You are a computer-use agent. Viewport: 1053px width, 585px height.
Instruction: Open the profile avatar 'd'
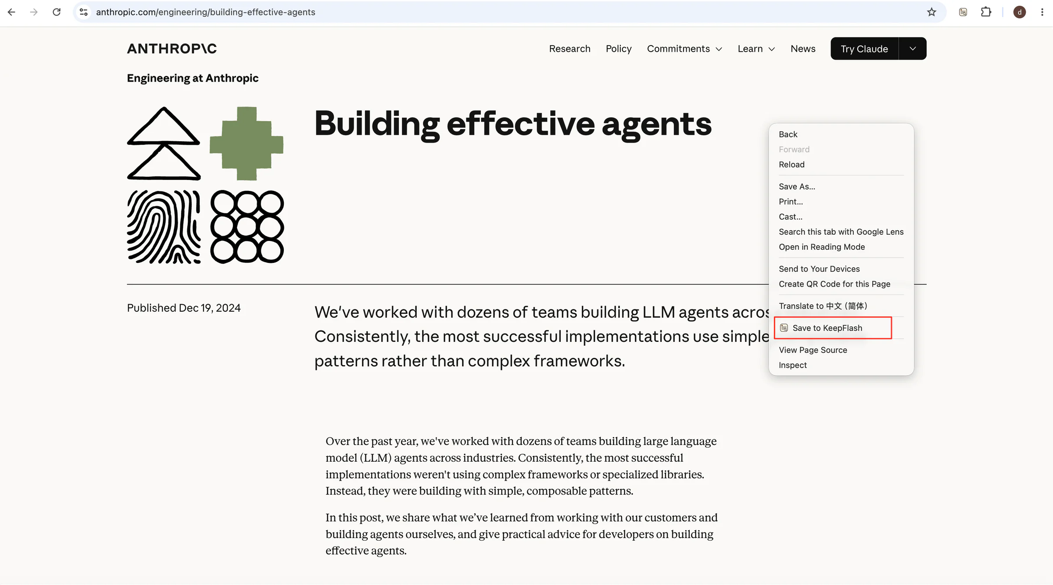1020,12
